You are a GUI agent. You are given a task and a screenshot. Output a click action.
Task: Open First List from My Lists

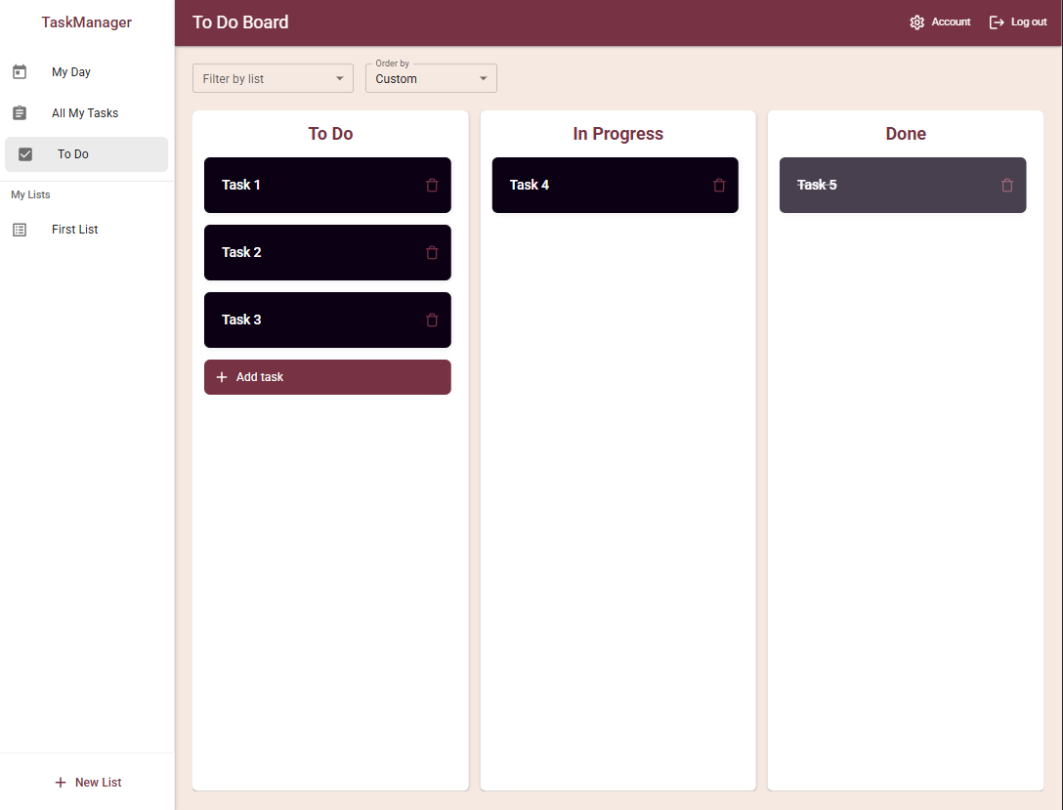[x=86, y=230]
